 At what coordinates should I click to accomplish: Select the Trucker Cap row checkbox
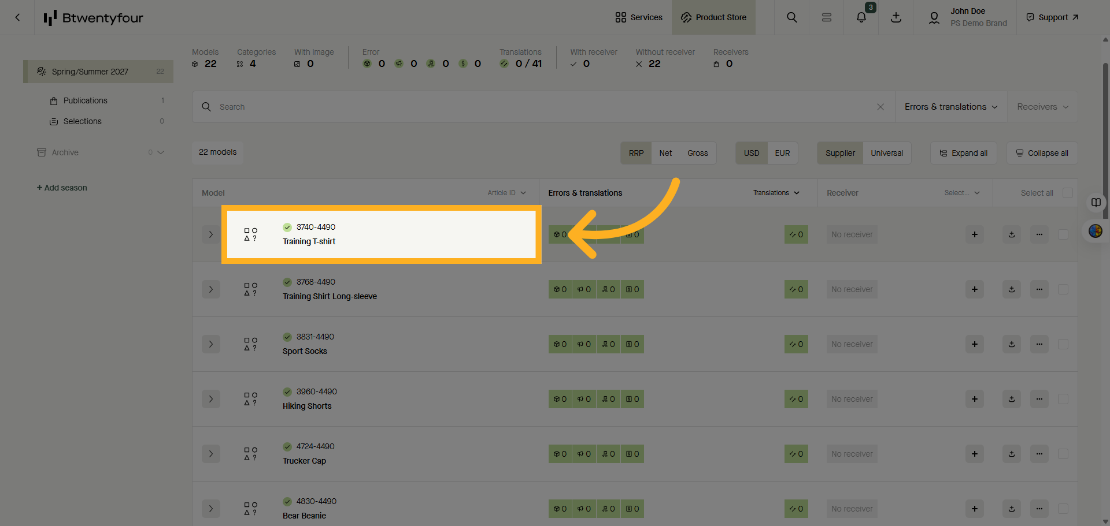click(x=1063, y=454)
